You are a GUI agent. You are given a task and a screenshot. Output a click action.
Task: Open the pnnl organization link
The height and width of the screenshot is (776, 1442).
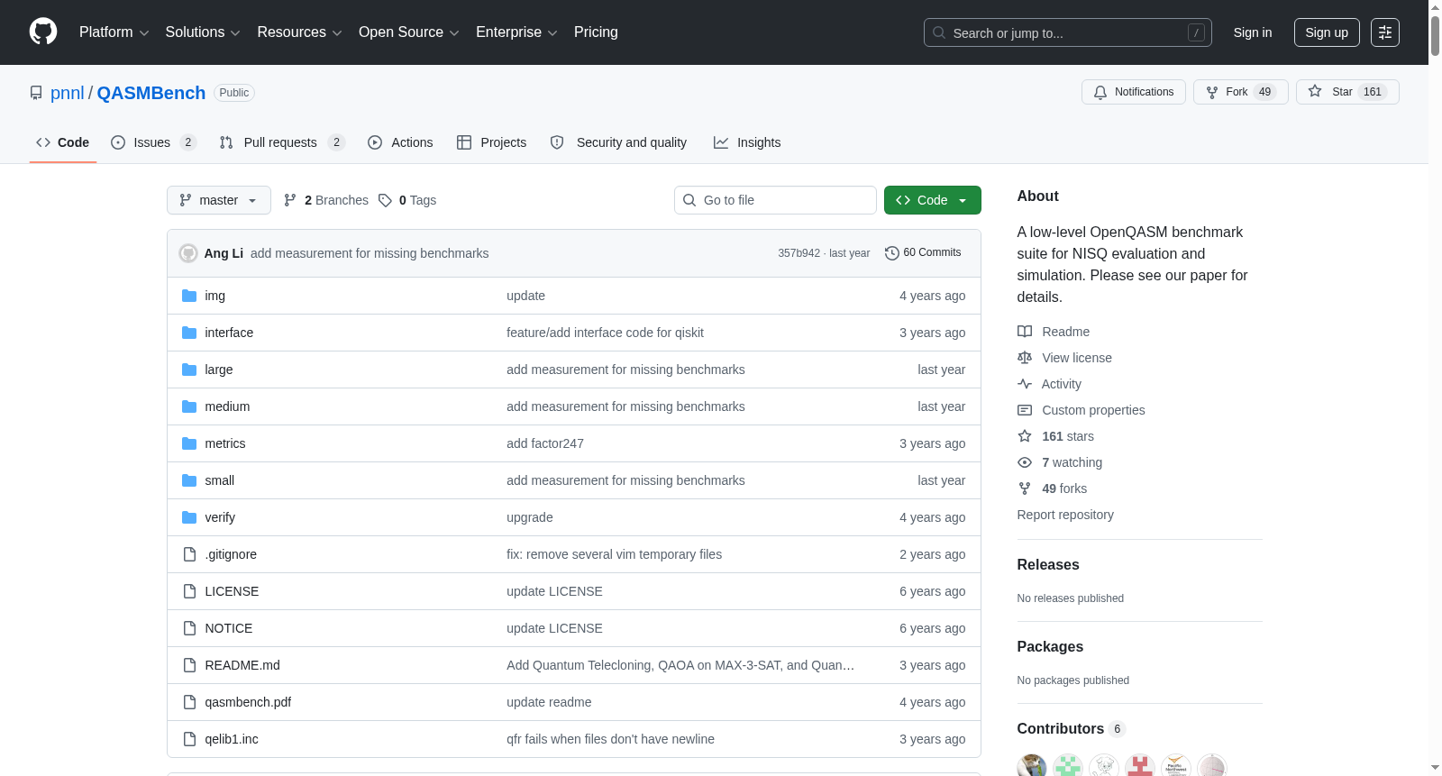tap(68, 93)
